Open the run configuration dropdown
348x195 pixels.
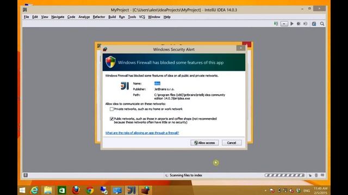click(284, 24)
